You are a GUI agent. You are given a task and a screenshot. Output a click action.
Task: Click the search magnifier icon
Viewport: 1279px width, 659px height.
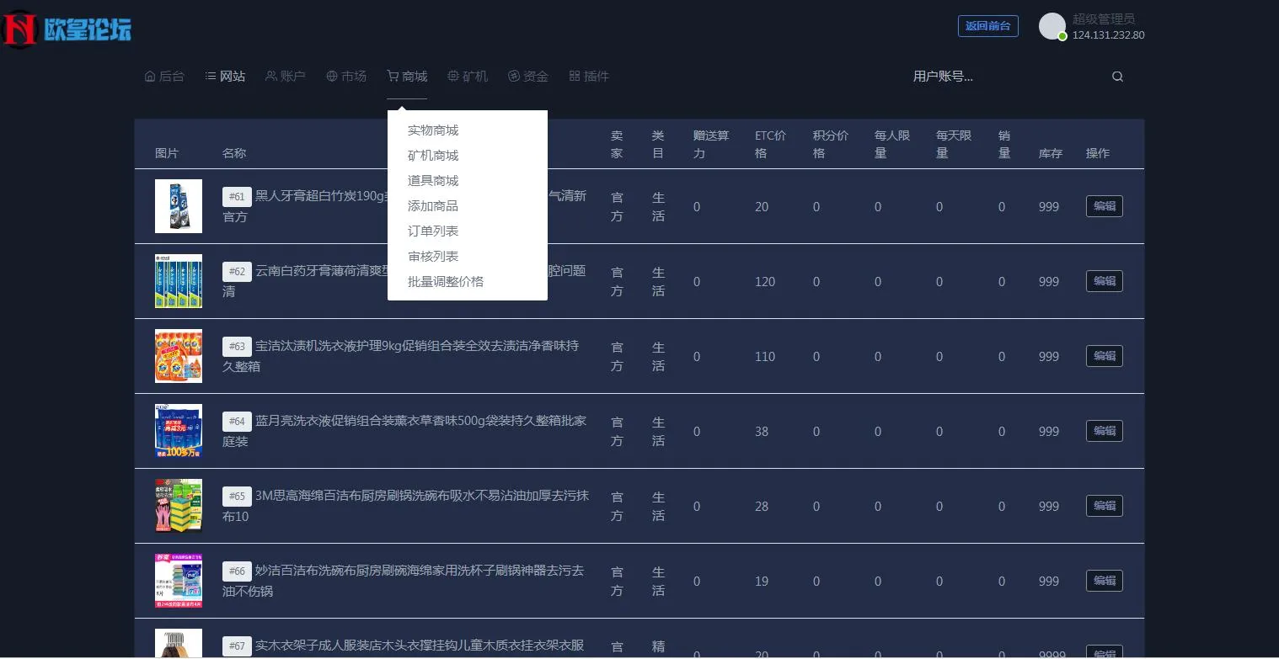pos(1117,77)
